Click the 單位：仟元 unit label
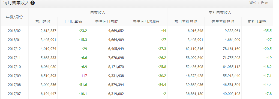This screenshot has height=99, width=279. pyautogui.click(x=259, y=3)
